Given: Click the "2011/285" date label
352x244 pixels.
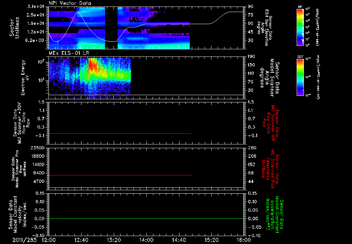Looking at the screenshot, I should (24, 240).
